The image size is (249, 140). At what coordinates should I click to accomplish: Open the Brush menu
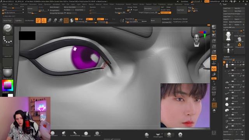click(11, 4)
